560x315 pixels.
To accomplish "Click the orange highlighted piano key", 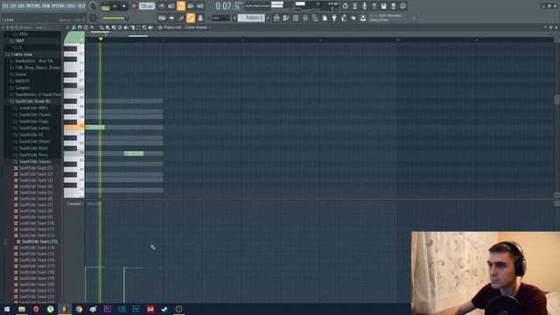I will [x=74, y=127].
